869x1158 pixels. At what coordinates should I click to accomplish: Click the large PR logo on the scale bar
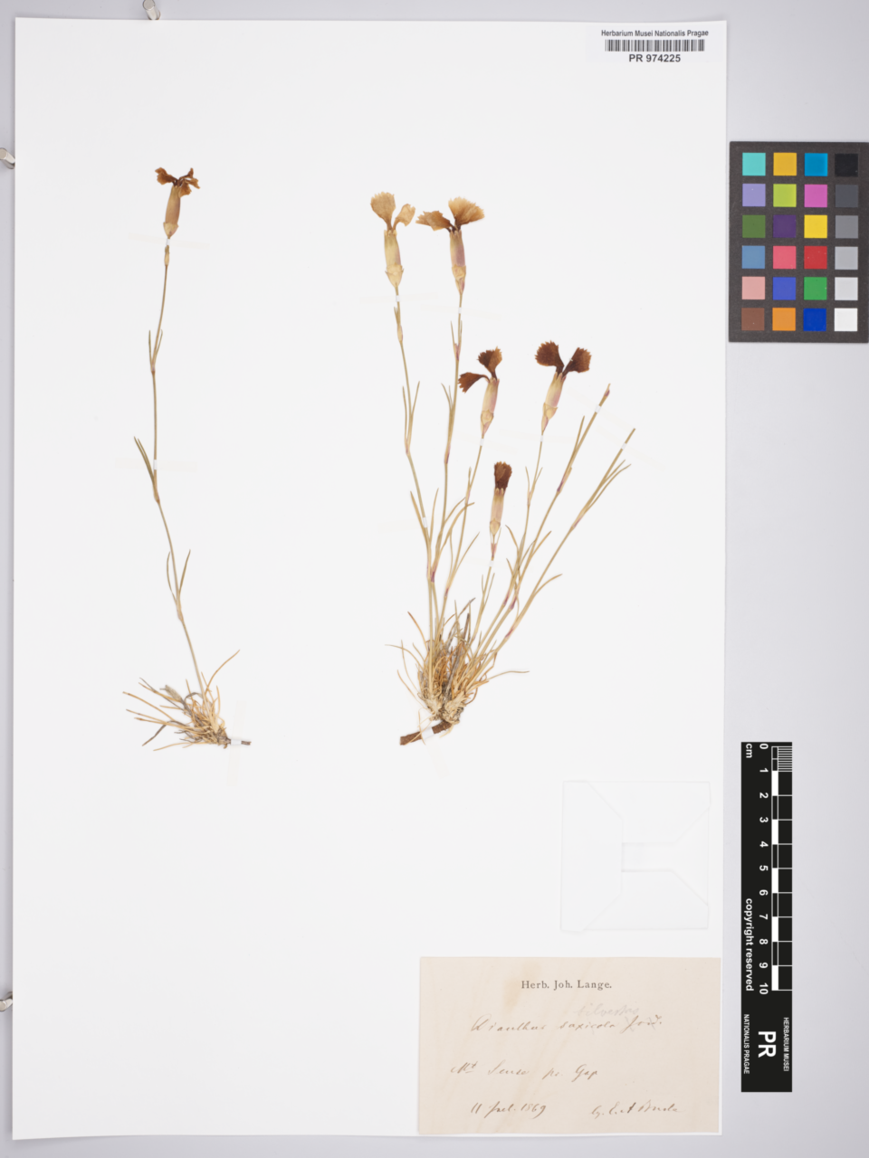point(766,1043)
